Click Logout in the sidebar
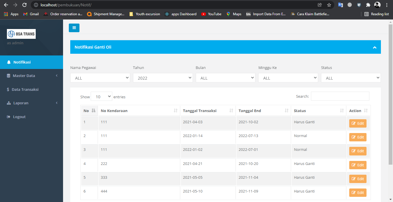 coord(31,117)
